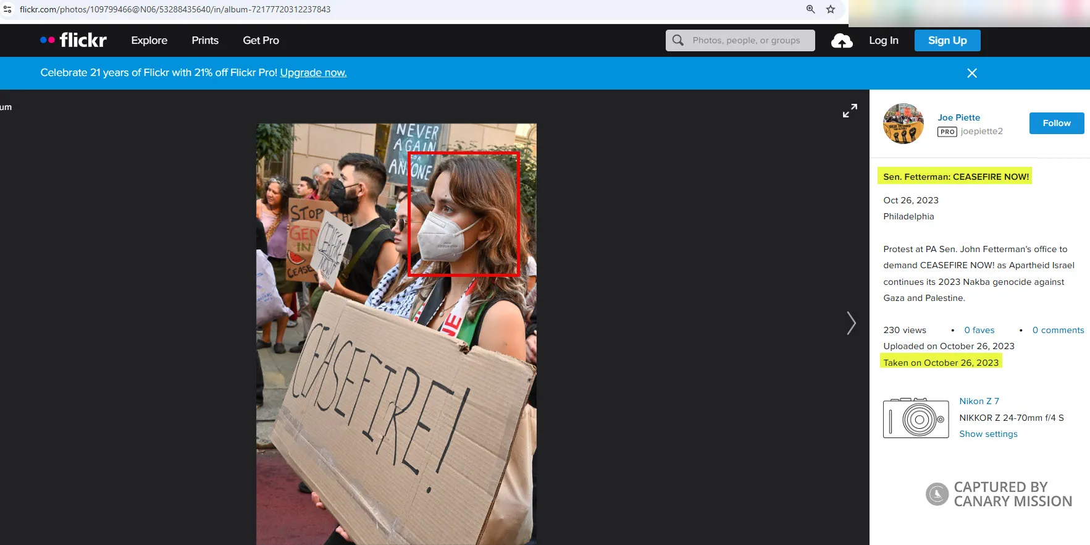This screenshot has height=545, width=1090.
Task: Click Log In
Action: point(884,40)
